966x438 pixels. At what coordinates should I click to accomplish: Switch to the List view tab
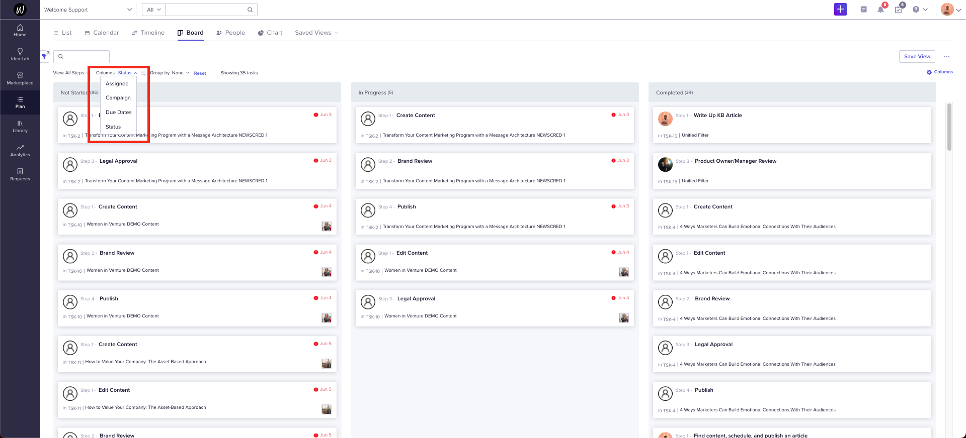62,33
